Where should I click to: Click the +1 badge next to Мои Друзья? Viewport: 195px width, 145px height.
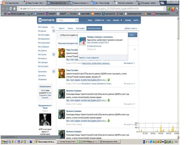53,31
